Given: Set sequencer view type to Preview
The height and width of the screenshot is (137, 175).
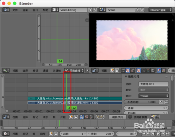Looking at the screenshot, I should tap(86, 117).
